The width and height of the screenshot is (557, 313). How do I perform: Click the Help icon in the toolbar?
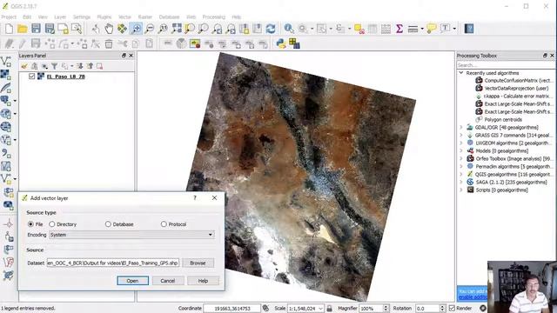[469, 29]
